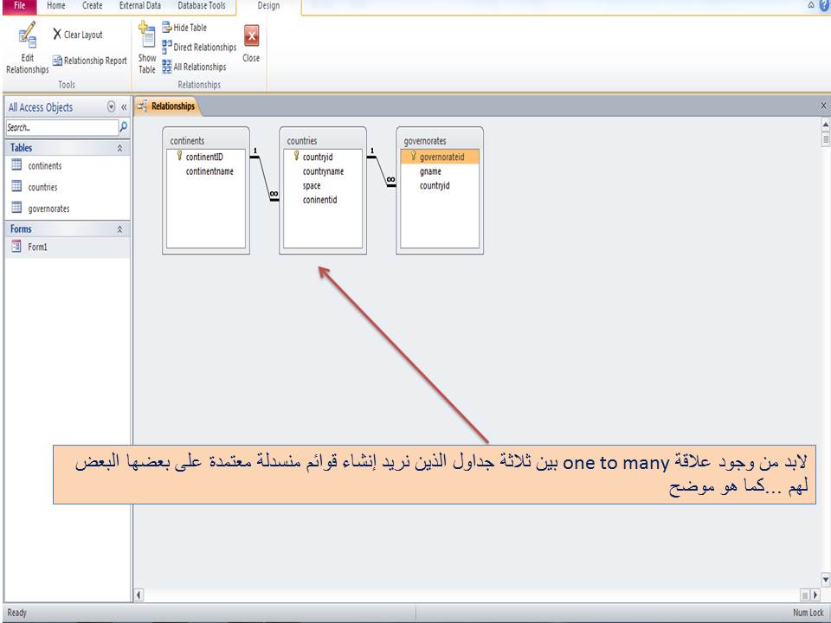The width and height of the screenshot is (831, 623).
Task: Click Show Table to add another table
Action: tap(147, 48)
